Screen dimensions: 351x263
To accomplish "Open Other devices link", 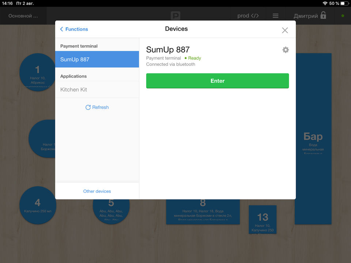I will click(x=97, y=191).
